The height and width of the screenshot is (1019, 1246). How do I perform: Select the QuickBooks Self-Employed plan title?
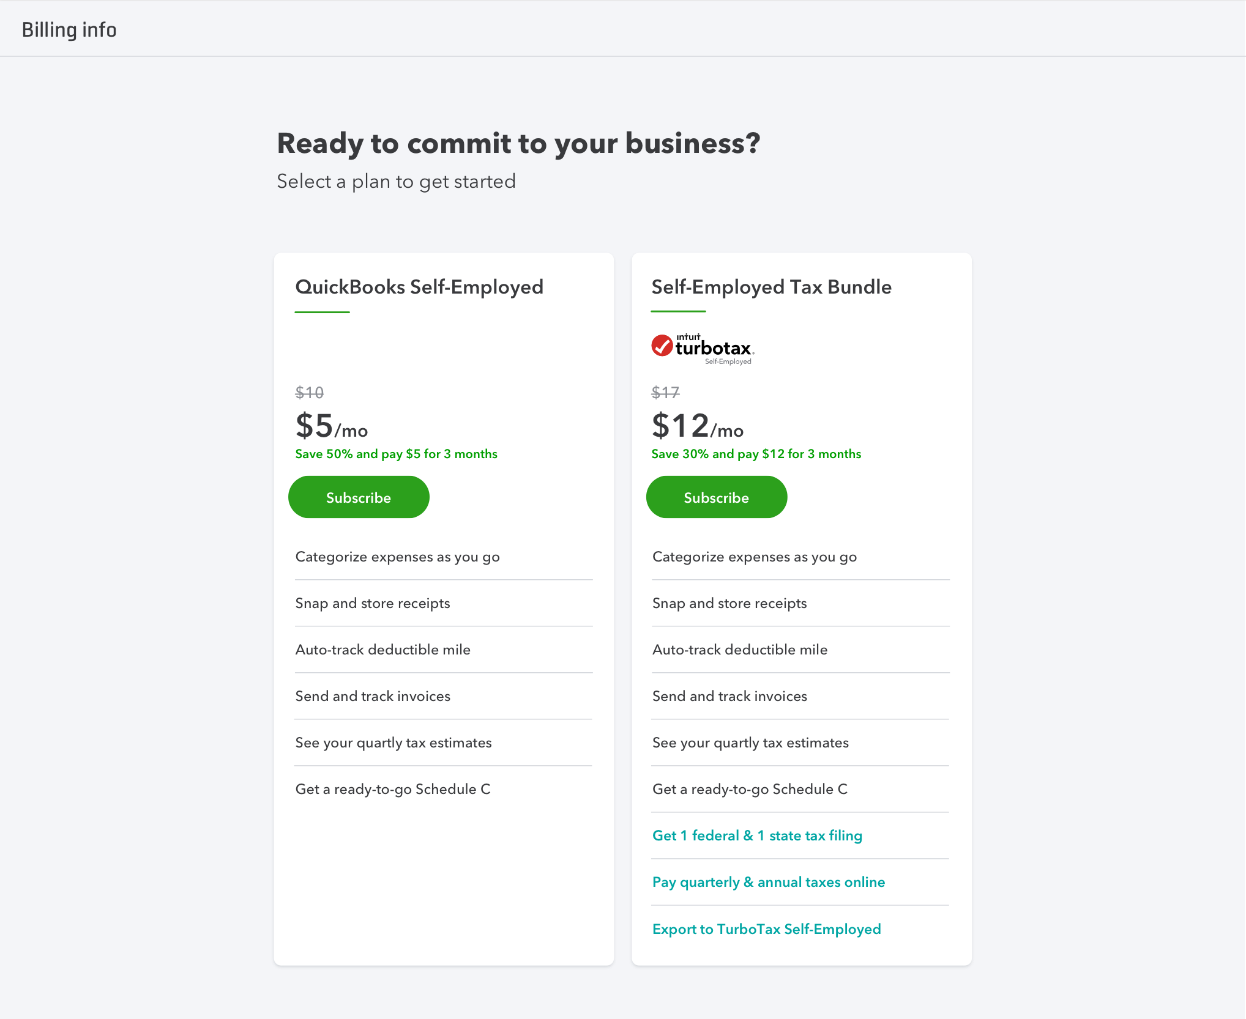coord(419,287)
